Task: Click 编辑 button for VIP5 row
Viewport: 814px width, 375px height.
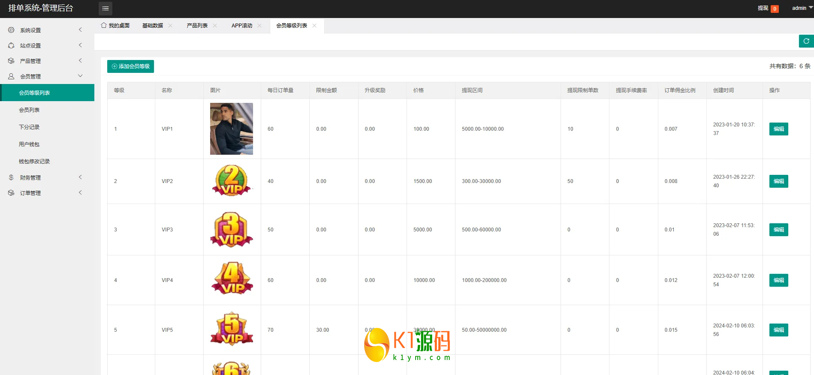Action: coord(779,330)
